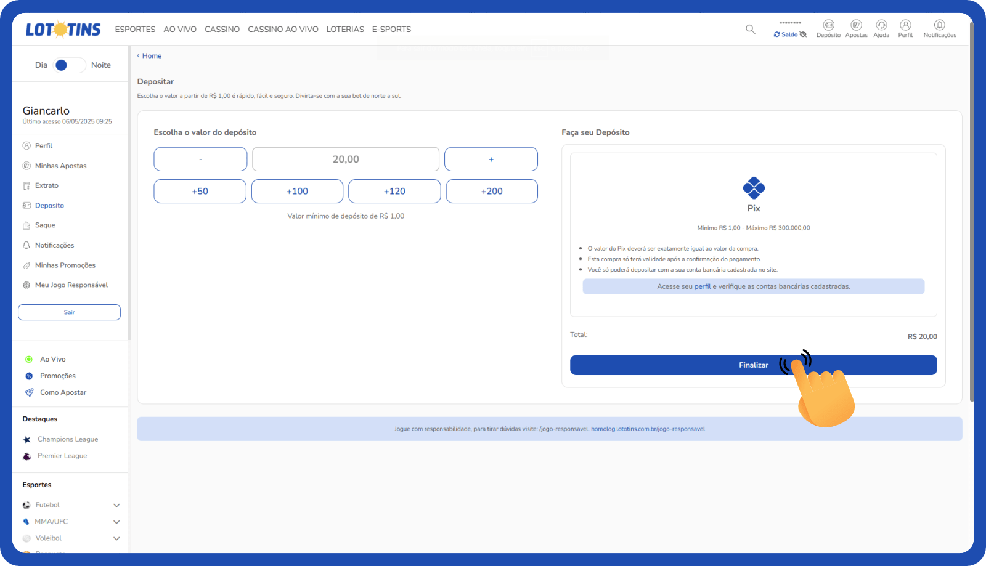
Task: Click the Ajuda headset icon
Action: tap(881, 28)
